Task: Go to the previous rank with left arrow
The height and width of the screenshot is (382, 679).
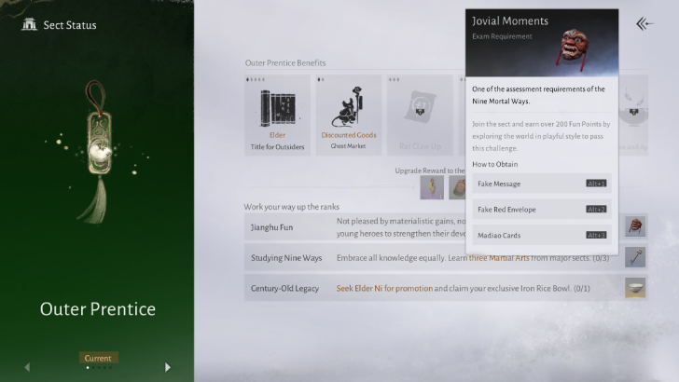Action: tap(27, 367)
